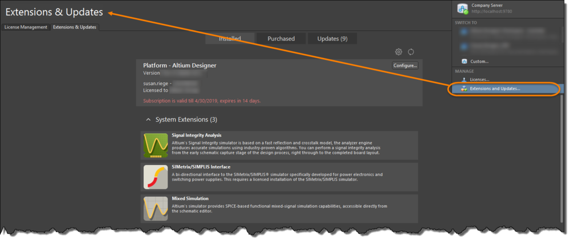Click the Signal Integrity Analysis extension icon

pos(156,146)
